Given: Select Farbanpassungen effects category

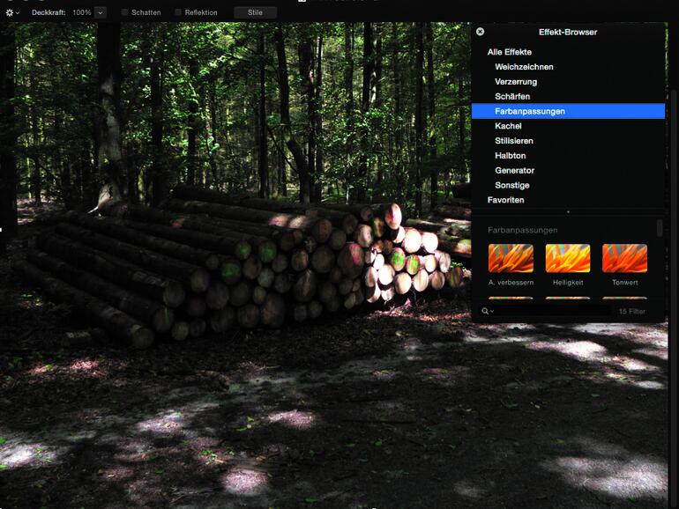Looking at the screenshot, I should click(568, 111).
